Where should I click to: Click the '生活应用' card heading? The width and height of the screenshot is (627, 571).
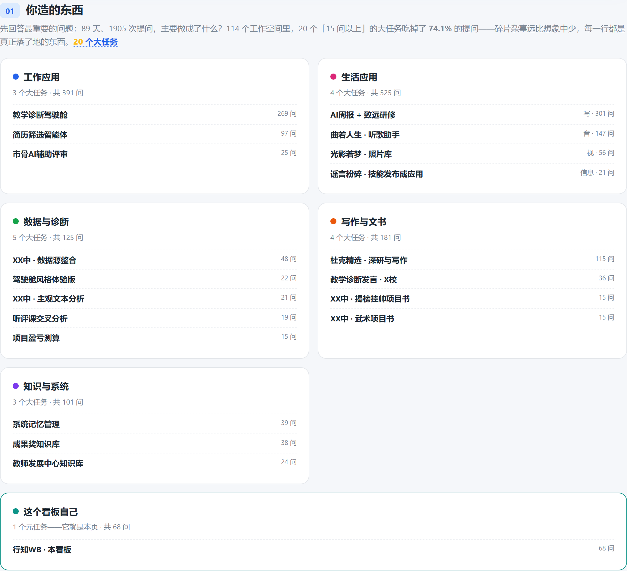[x=359, y=77]
